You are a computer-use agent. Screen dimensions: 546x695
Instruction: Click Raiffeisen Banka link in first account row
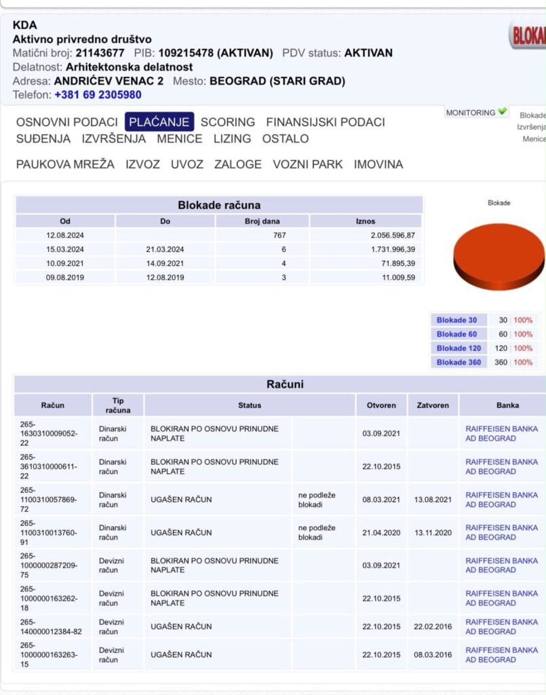[x=501, y=434]
